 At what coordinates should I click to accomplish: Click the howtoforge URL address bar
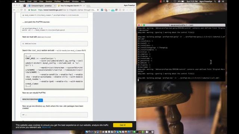(66, 10)
